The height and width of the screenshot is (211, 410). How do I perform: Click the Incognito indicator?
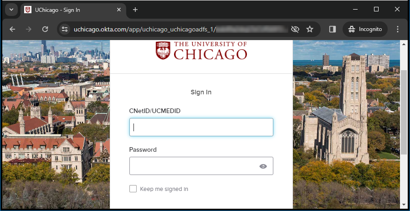pyautogui.click(x=365, y=29)
